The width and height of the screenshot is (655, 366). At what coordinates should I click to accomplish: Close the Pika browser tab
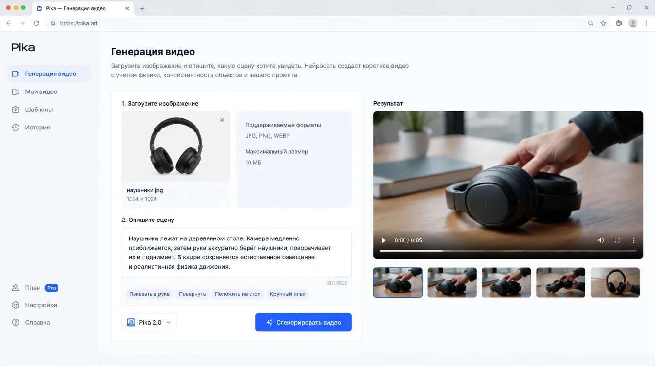click(x=128, y=8)
